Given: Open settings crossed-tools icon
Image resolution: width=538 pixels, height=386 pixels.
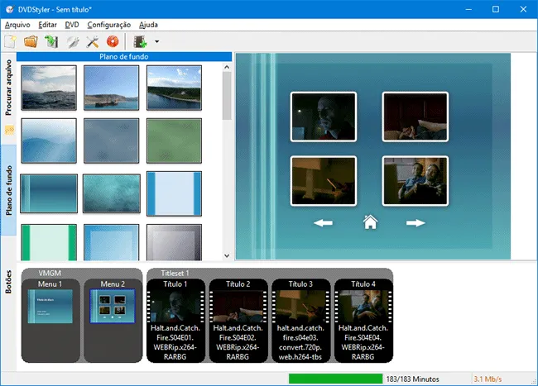Looking at the screenshot, I should (x=93, y=42).
